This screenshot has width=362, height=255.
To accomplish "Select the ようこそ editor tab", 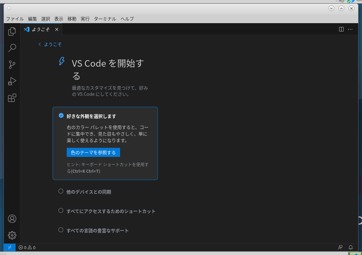I will [x=41, y=29].
